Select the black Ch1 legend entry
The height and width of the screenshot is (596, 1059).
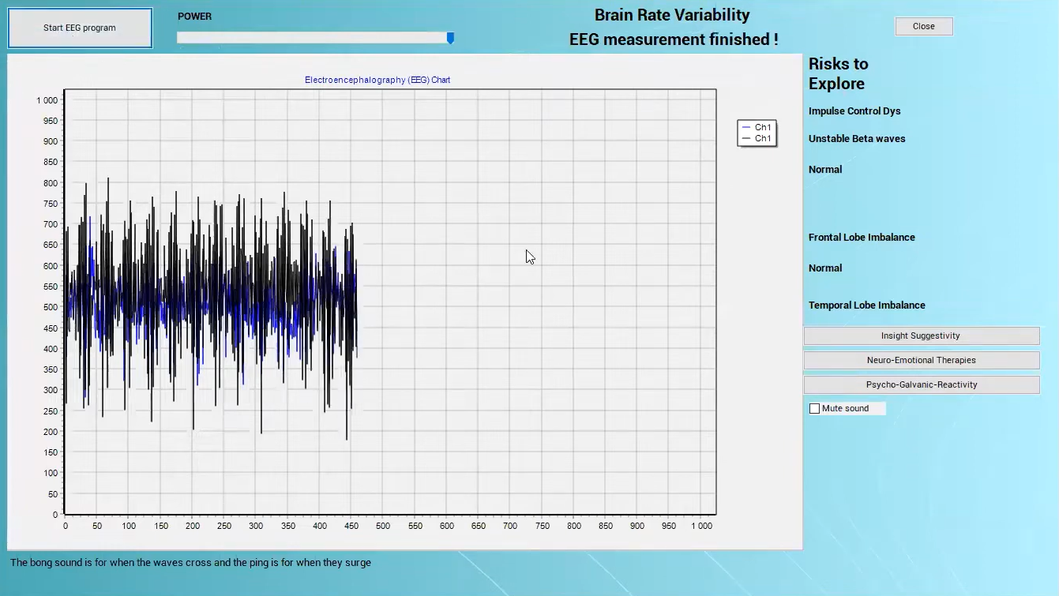coord(757,138)
